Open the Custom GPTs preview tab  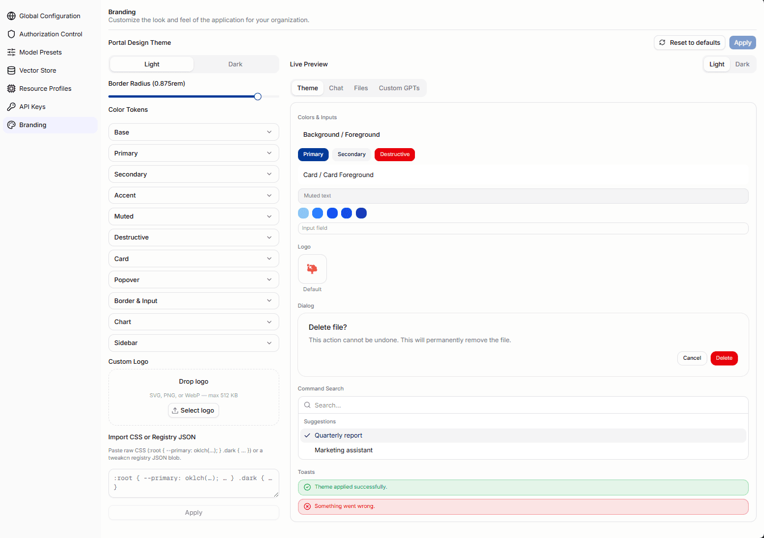399,88
